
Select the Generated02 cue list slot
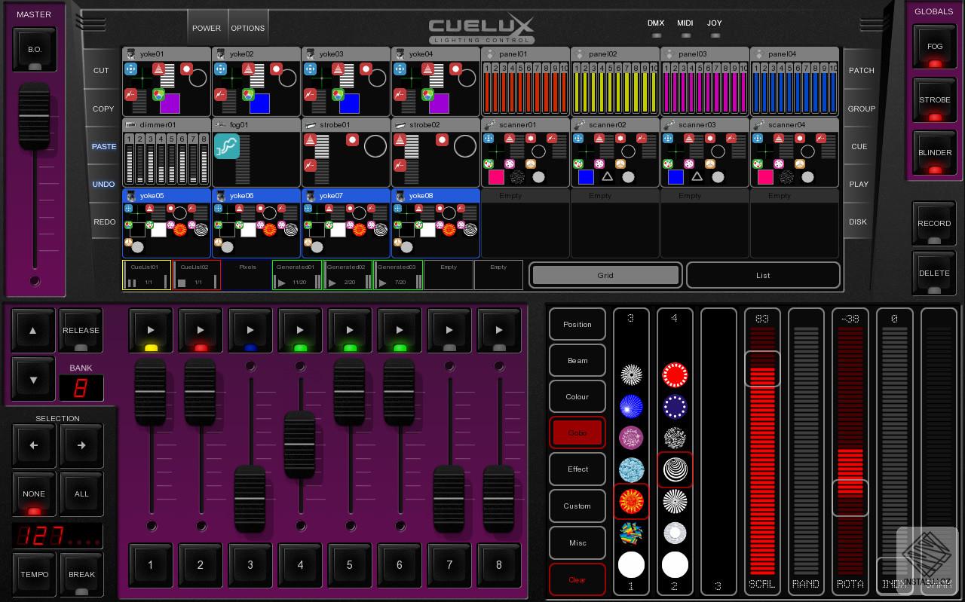(348, 275)
